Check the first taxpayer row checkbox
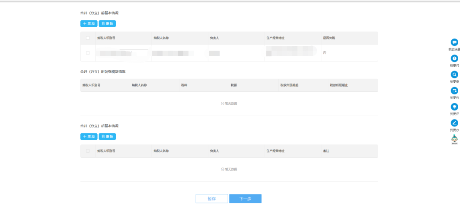Viewport: 460px width, 210px height. (88, 53)
